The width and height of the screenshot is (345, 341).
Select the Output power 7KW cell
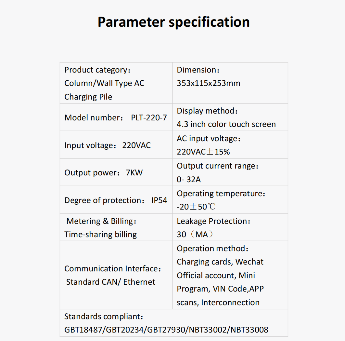coord(116,172)
